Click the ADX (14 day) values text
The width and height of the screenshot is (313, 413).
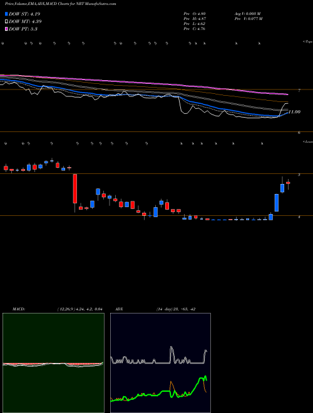176,309
